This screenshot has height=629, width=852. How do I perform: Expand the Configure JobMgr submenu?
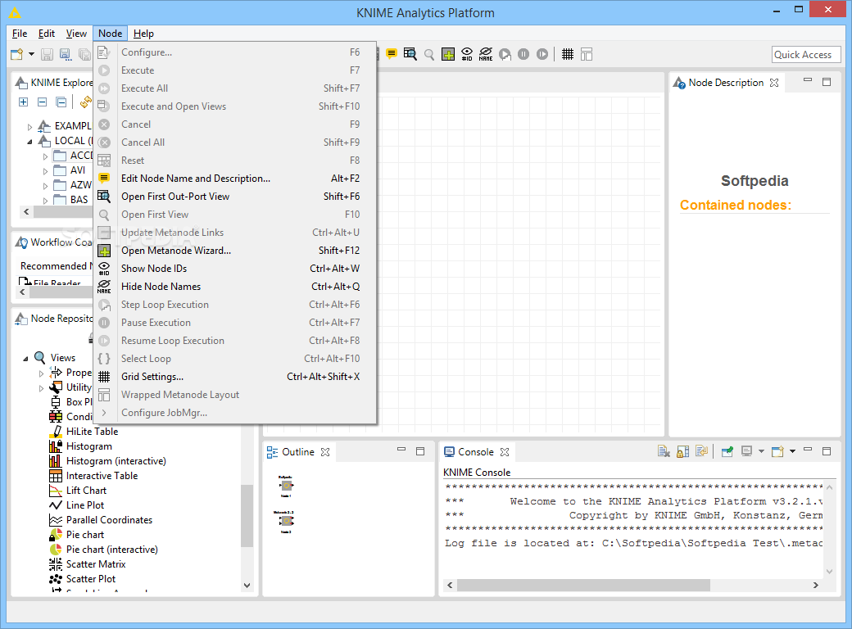click(235, 412)
